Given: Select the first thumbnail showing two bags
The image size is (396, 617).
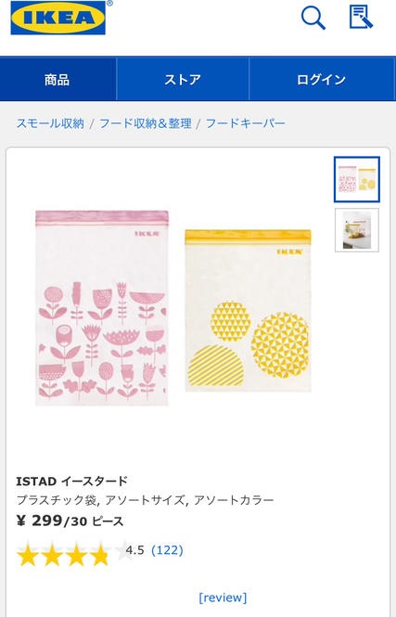Looking at the screenshot, I should (357, 179).
